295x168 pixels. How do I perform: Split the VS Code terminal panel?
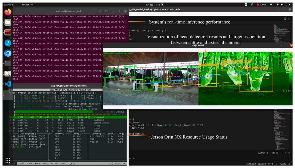pos(273,153)
